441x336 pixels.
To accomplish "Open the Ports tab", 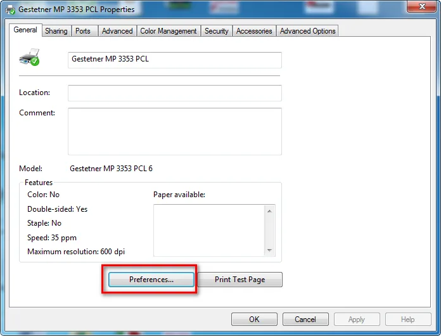I will point(83,31).
